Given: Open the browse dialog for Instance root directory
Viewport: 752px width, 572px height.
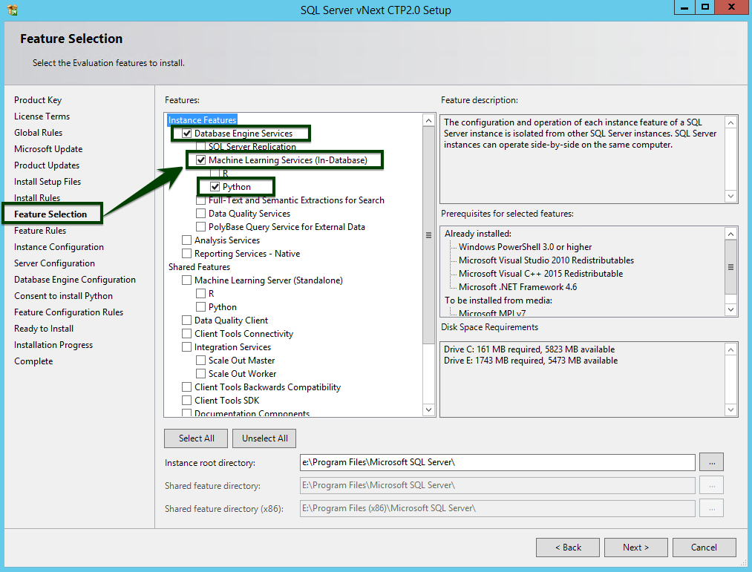Looking at the screenshot, I should pos(710,461).
